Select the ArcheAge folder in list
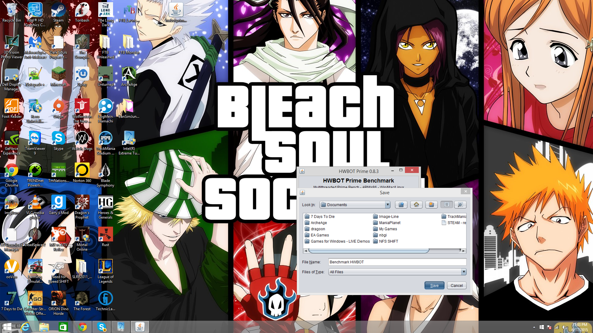593x333 pixels. (316, 223)
